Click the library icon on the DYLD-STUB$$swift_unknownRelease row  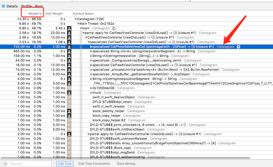tap(69, 139)
